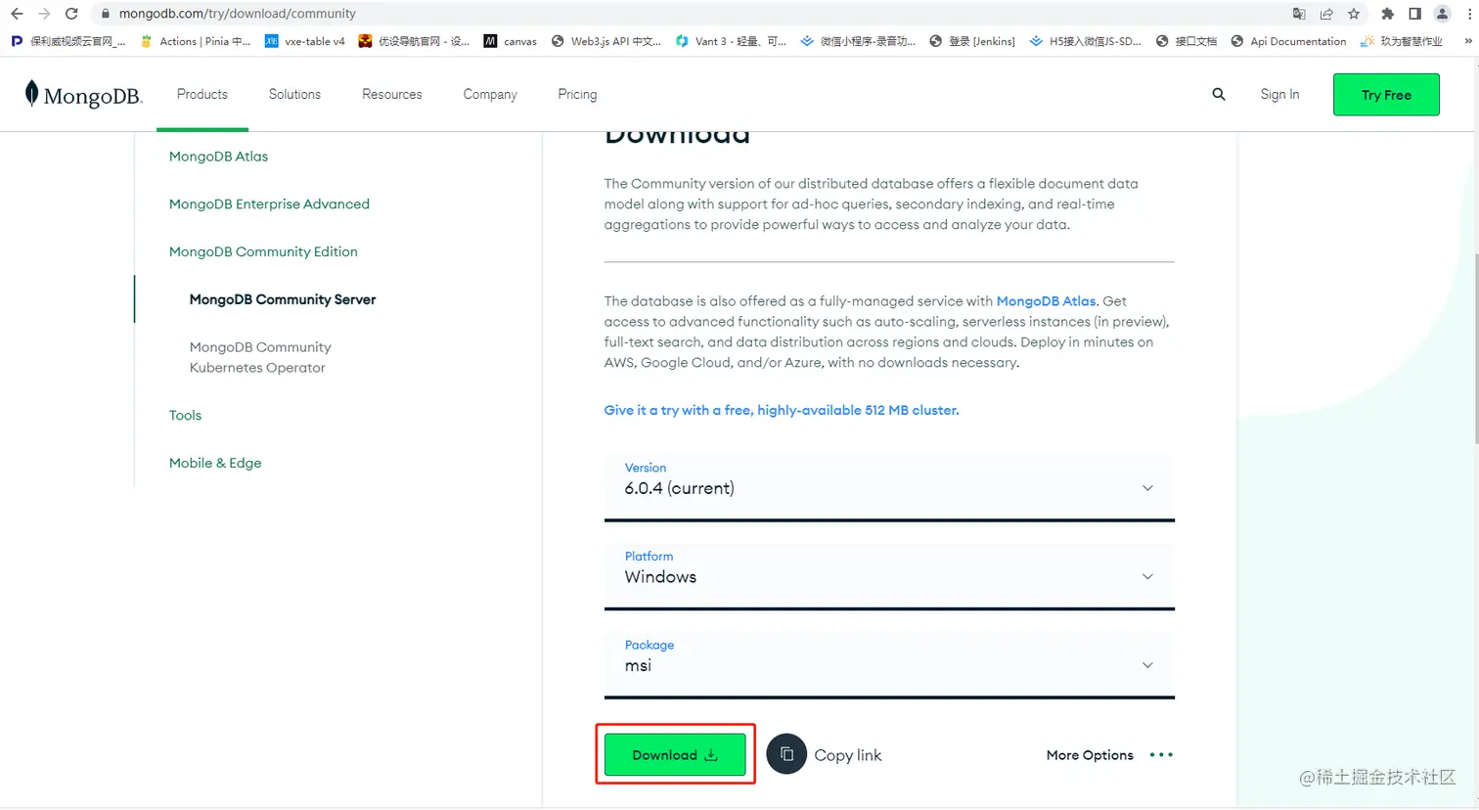Image resolution: width=1479 pixels, height=810 pixels.
Task: Click the share page icon
Action: (1326, 14)
